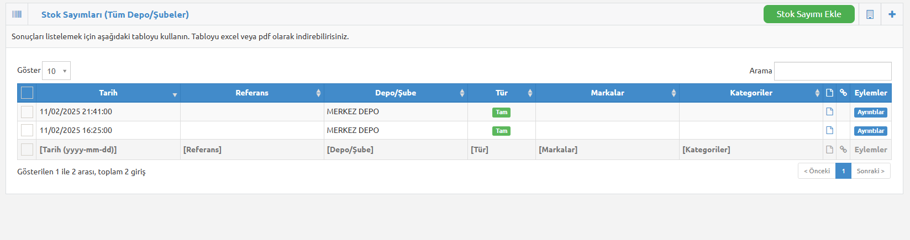Sort table by Depo/Şube column
This screenshot has height=240, width=910.
(396, 93)
